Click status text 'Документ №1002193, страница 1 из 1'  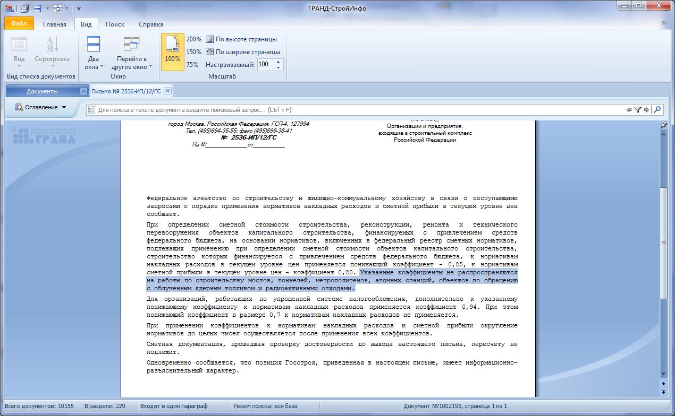point(455,406)
